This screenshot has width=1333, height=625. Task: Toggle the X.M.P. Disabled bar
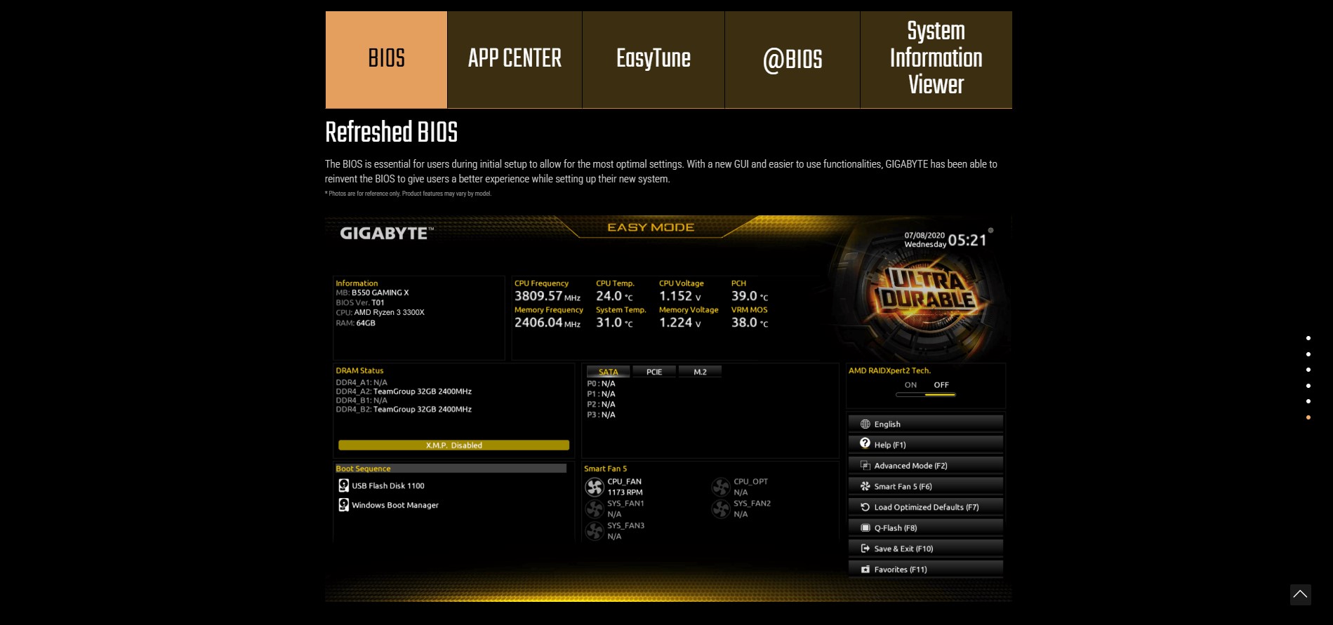[x=453, y=445]
